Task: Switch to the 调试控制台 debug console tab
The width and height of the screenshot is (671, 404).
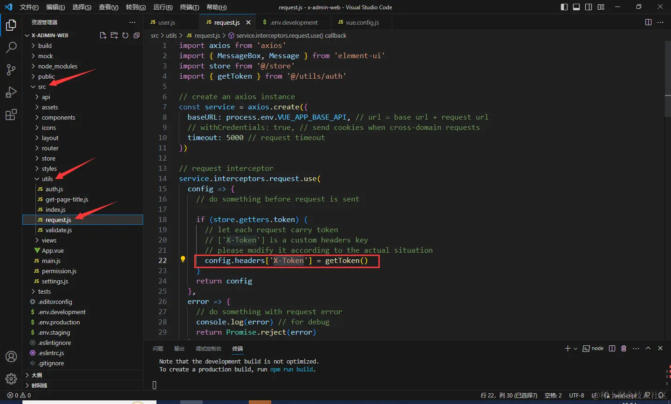Action: coord(208,348)
